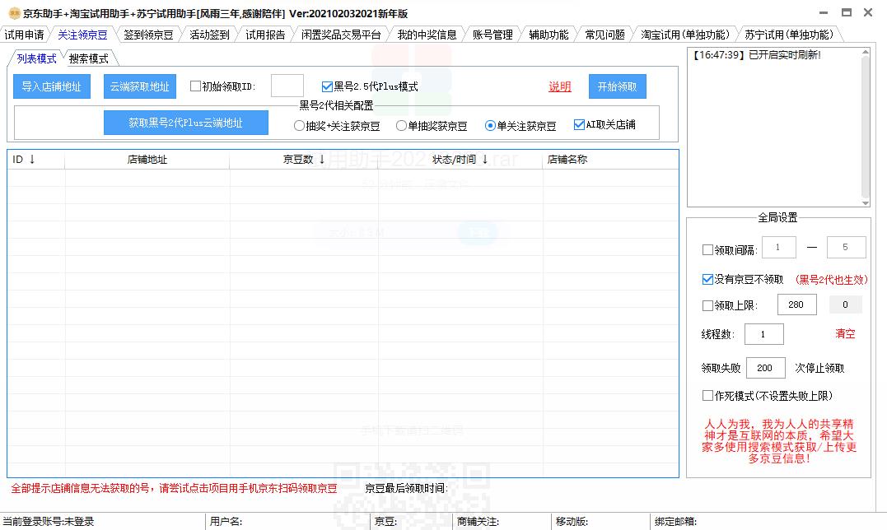Open 闲置奖品交易平台 tab

(x=341, y=35)
